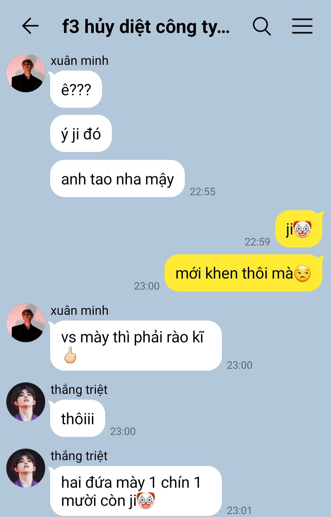This screenshot has width=331, height=517.
Task: Tap the mới khen thôi mà message
Action: click(x=243, y=273)
